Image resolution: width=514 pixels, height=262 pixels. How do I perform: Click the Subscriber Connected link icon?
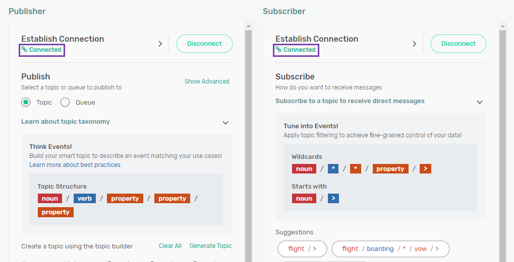click(278, 50)
